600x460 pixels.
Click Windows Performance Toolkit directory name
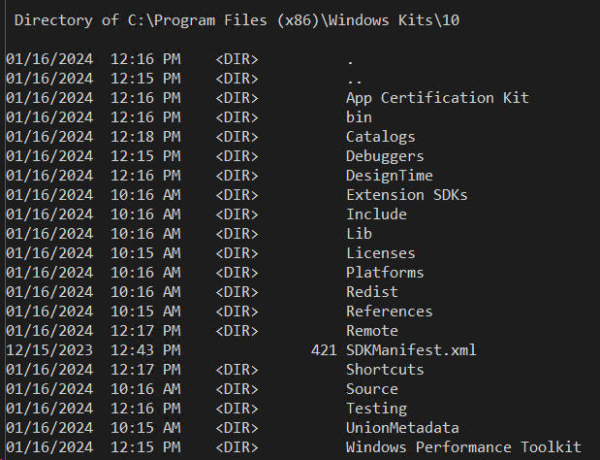463,447
